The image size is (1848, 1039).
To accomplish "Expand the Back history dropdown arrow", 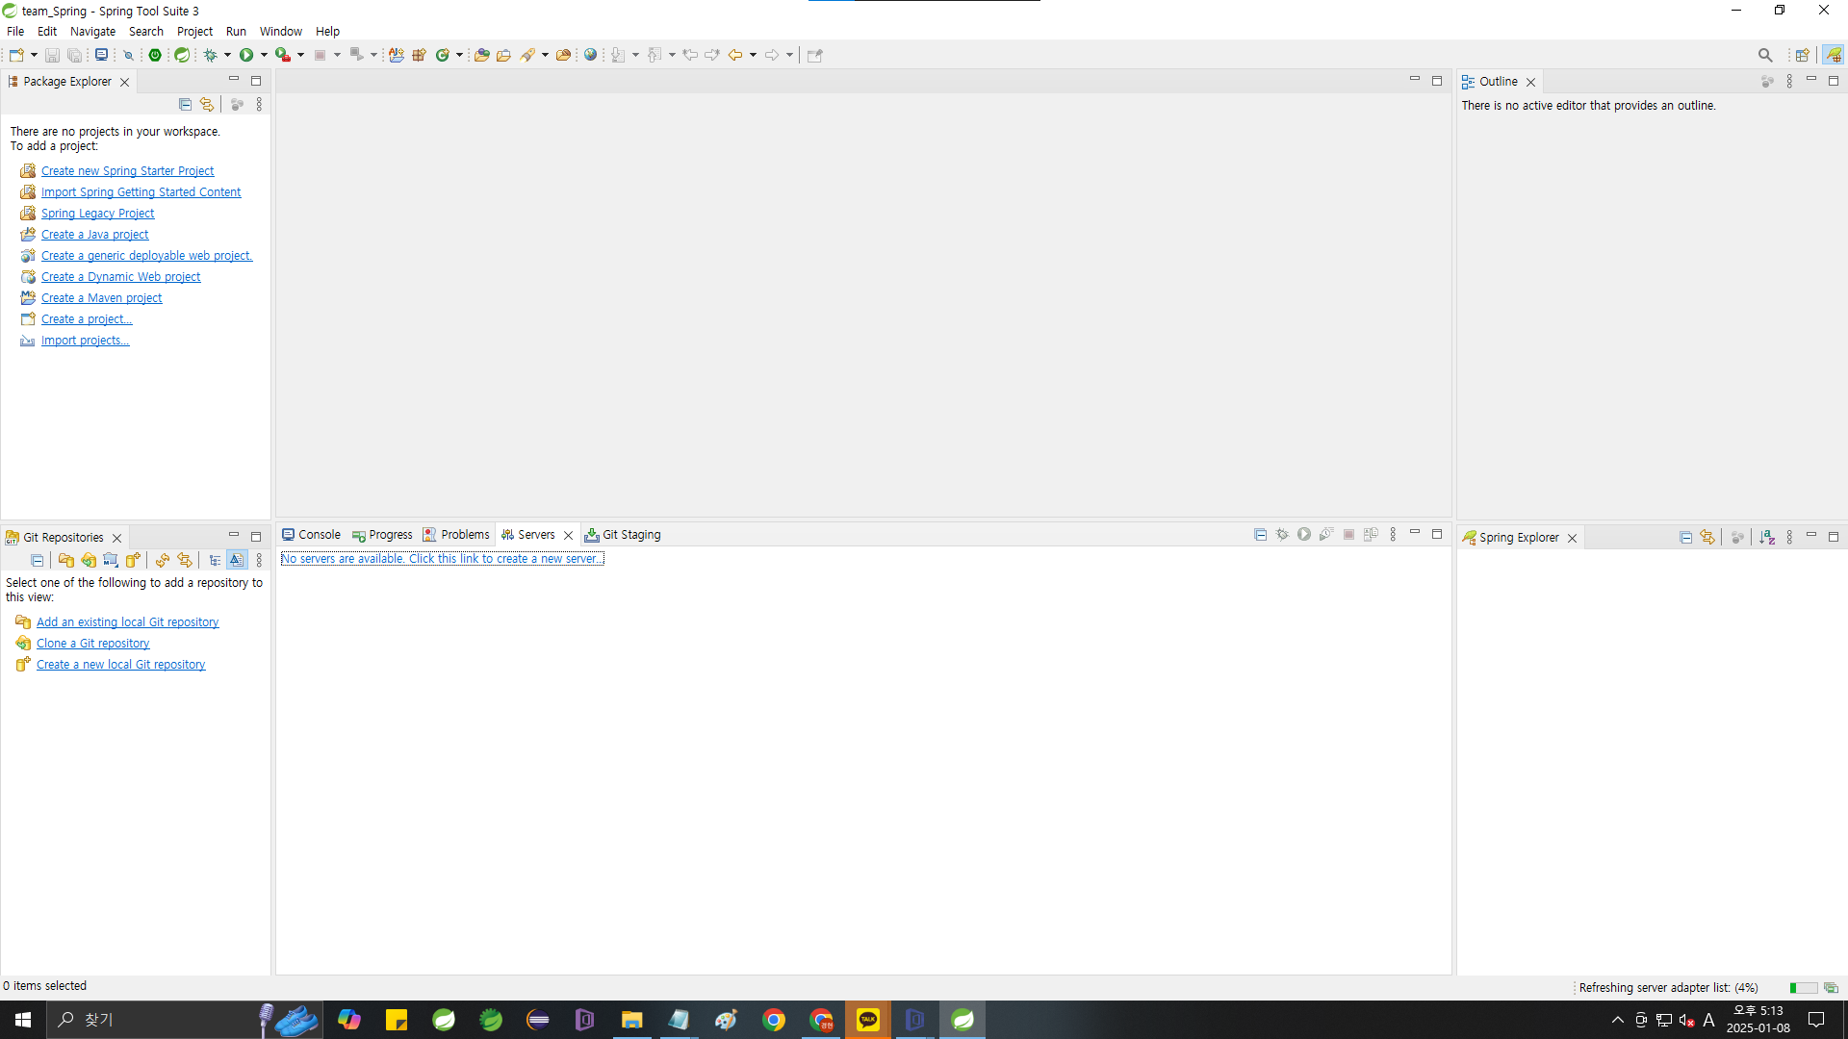I will 753,55.
